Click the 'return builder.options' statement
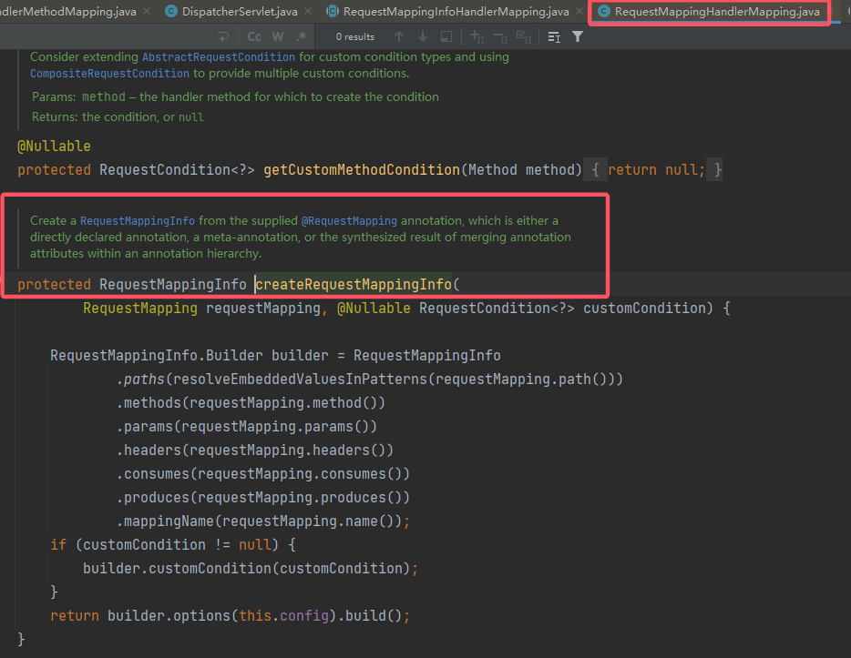Viewport: 851px width, 658px height. pos(231,616)
